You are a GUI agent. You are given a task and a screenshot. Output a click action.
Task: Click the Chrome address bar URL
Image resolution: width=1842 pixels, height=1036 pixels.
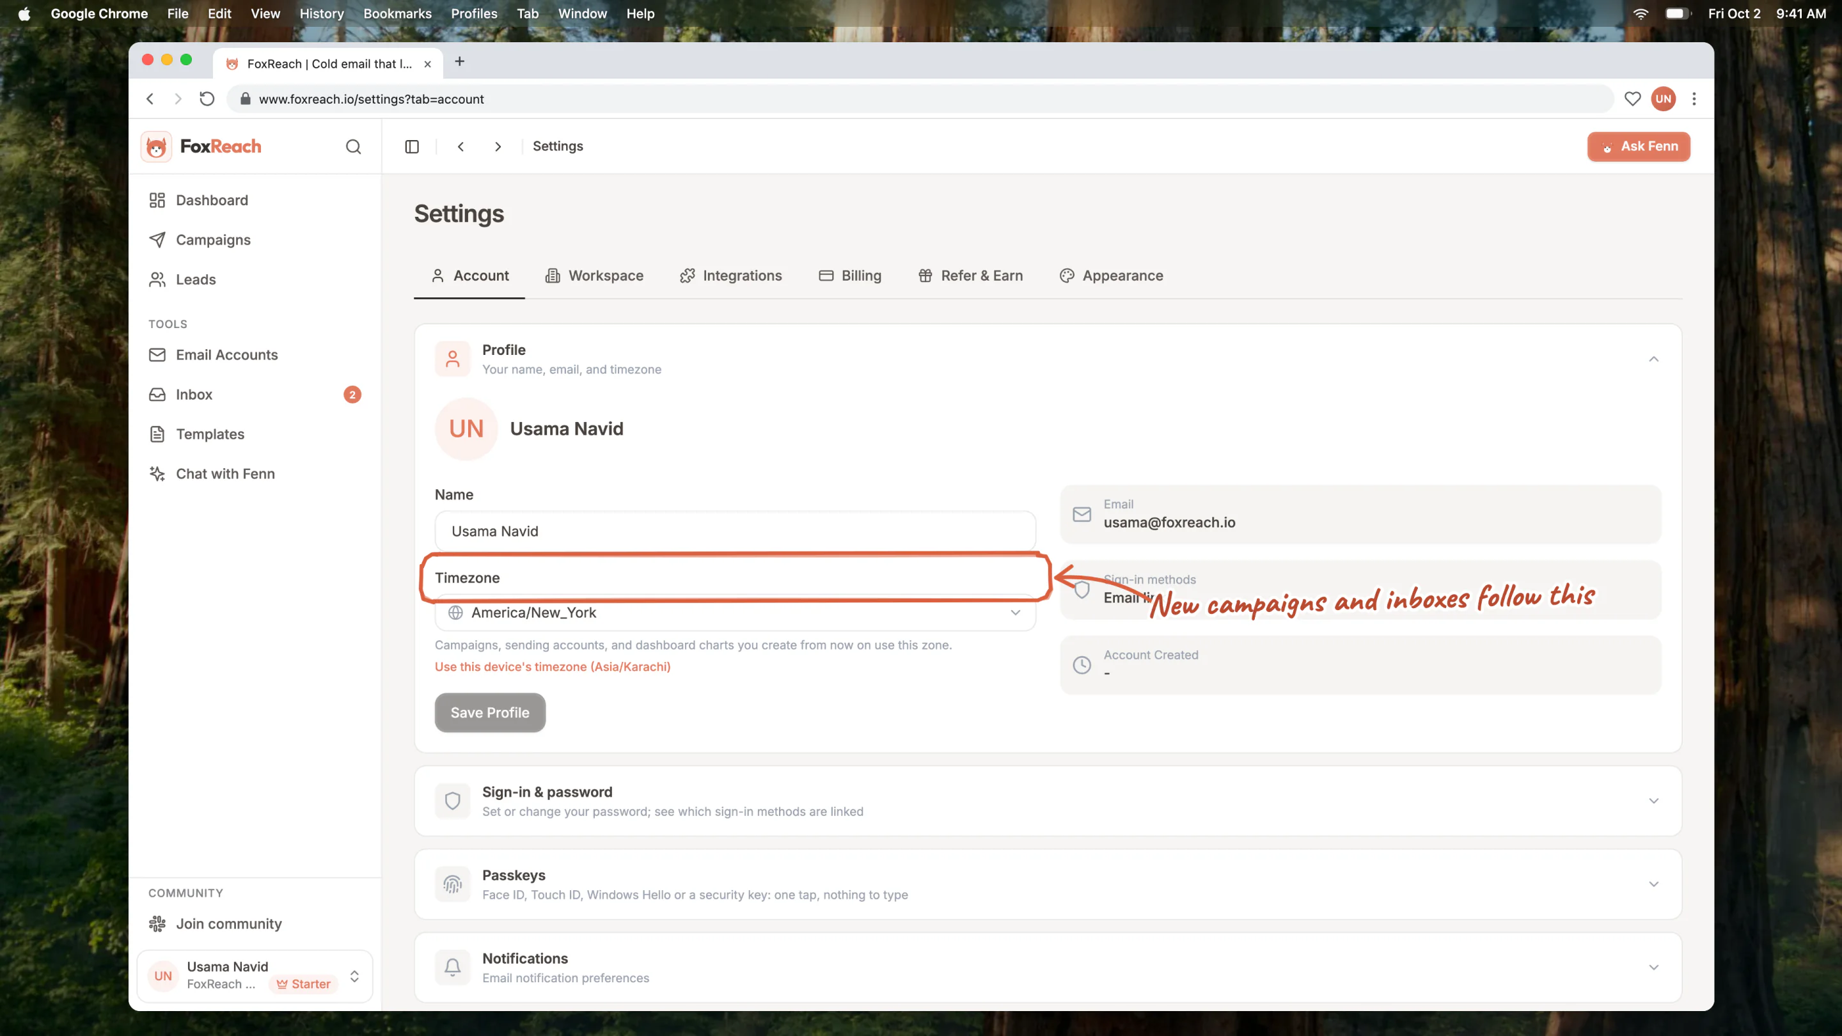pyautogui.click(x=371, y=99)
